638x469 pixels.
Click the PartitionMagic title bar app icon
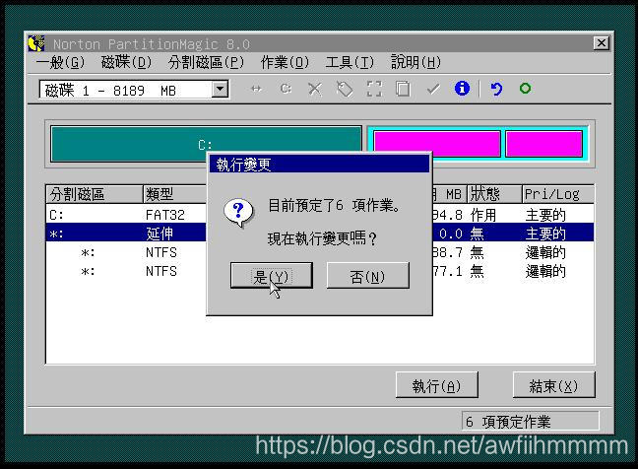tap(36, 43)
